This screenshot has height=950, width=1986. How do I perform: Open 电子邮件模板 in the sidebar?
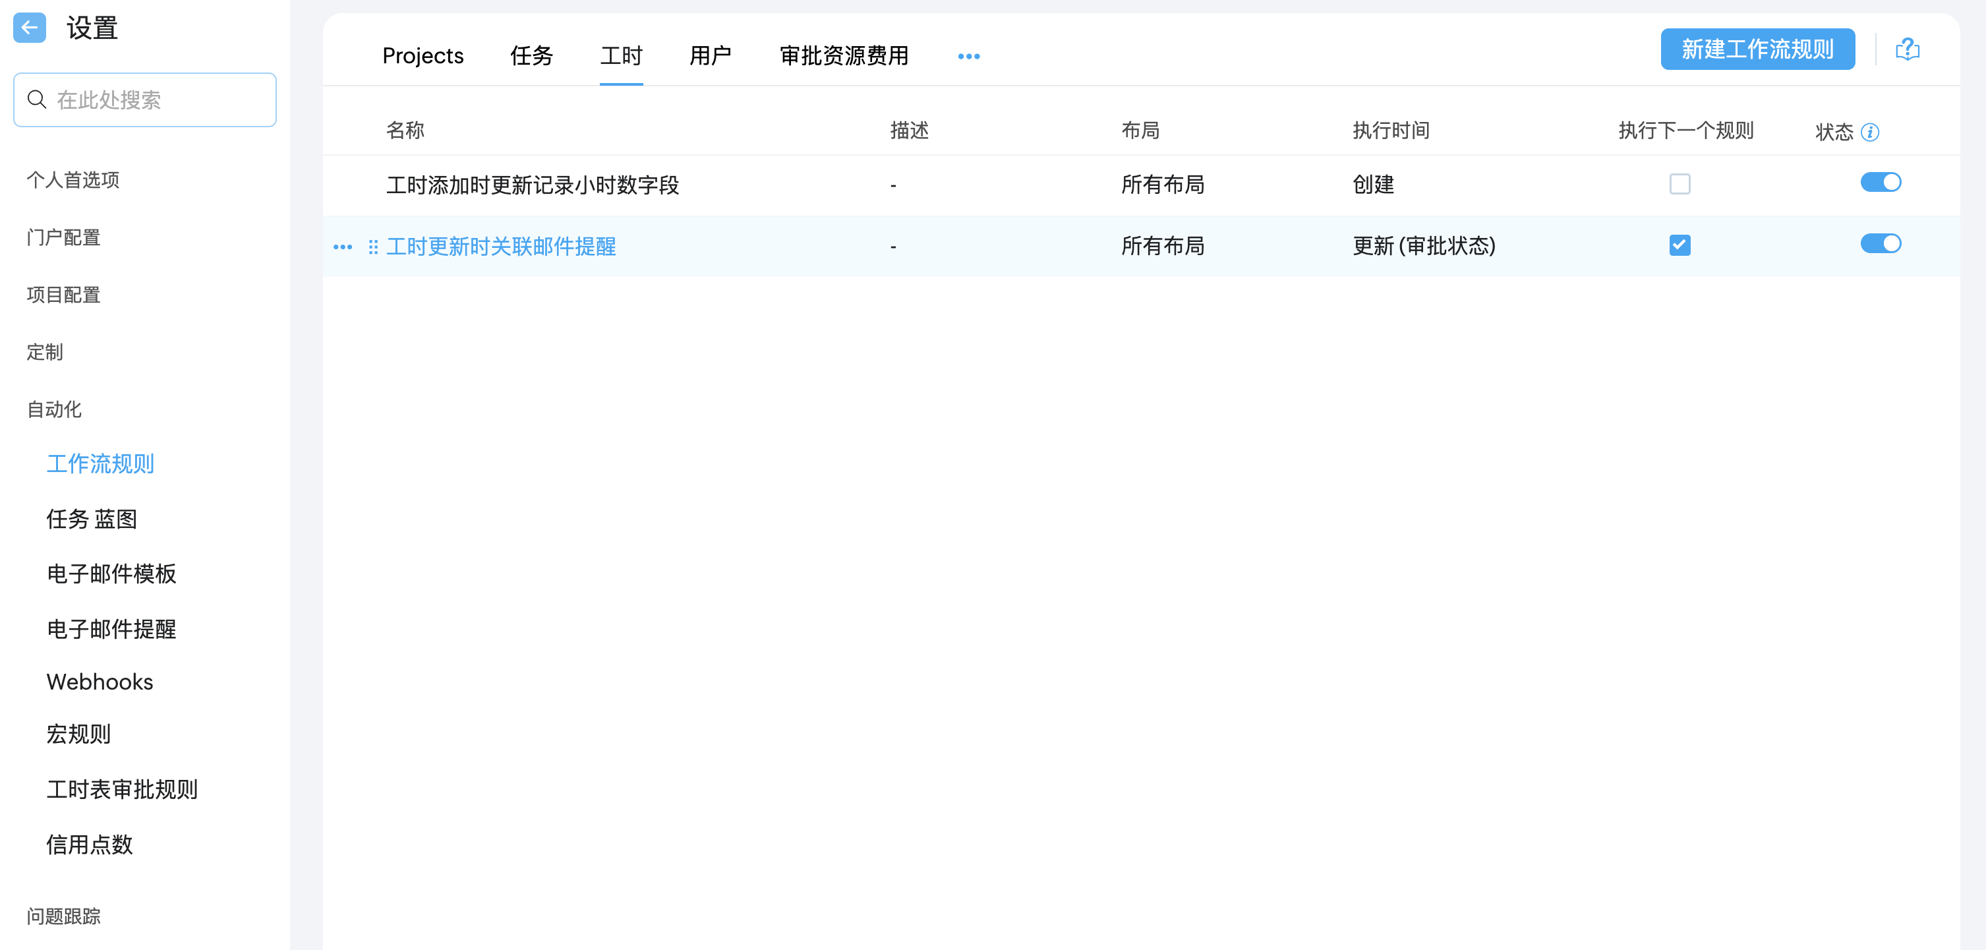coord(111,574)
